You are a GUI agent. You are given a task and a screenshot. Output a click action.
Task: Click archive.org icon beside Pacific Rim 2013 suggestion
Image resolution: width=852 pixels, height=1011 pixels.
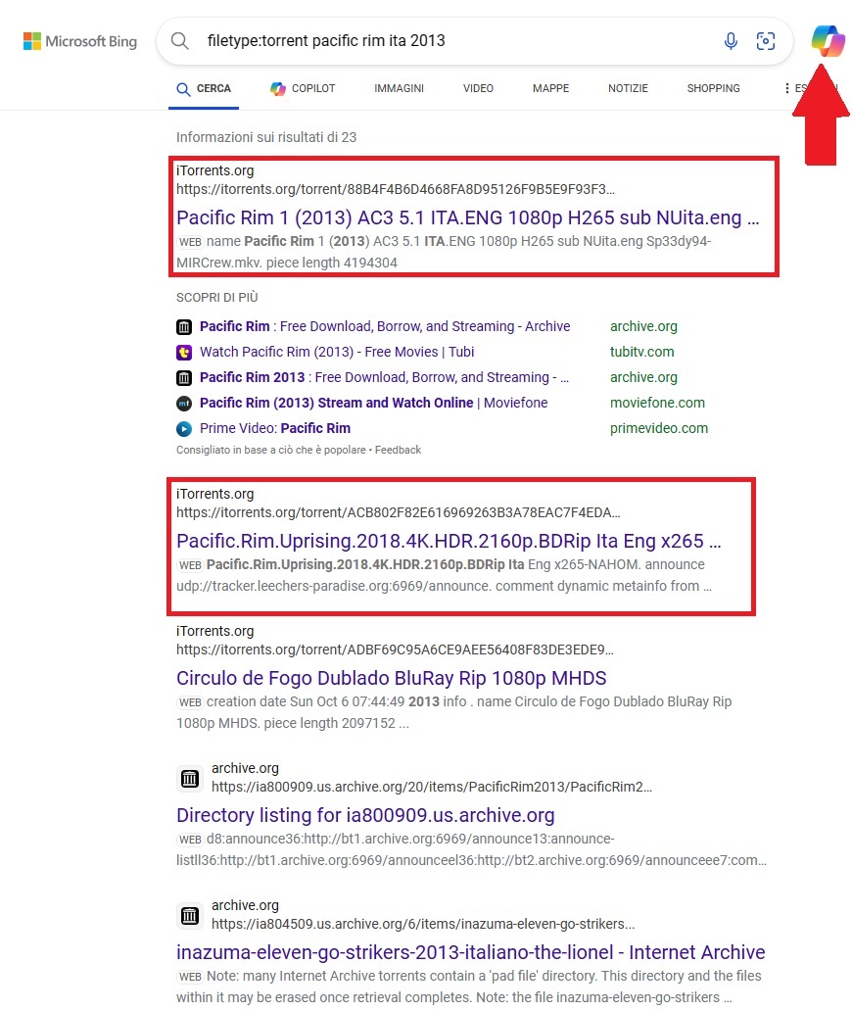pyautogui.click(x=184, y=378)
